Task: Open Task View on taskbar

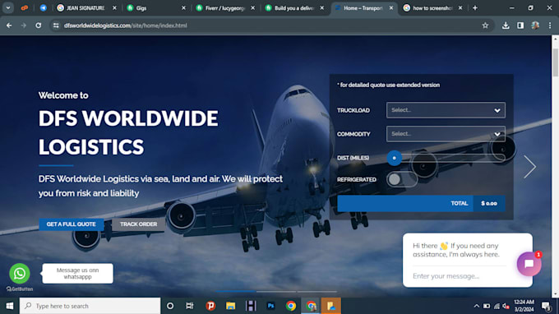Action: click(190, 306)
